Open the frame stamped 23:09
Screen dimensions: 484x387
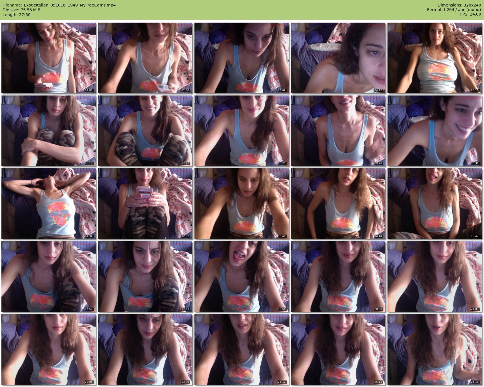tap(145, 349)
